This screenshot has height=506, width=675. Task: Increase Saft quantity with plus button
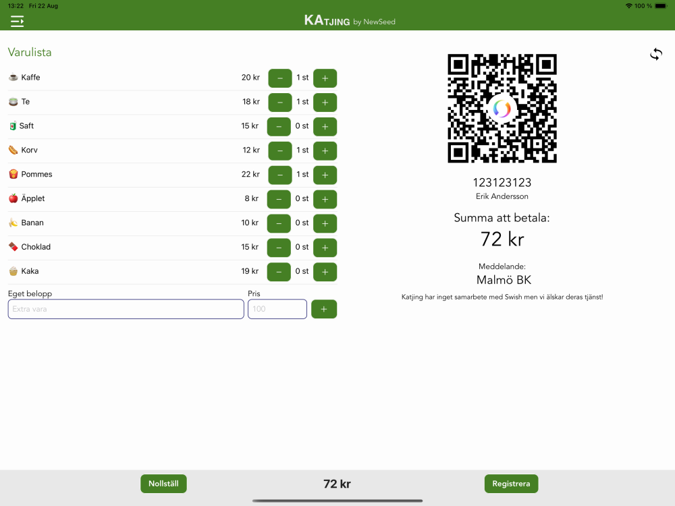325,127
